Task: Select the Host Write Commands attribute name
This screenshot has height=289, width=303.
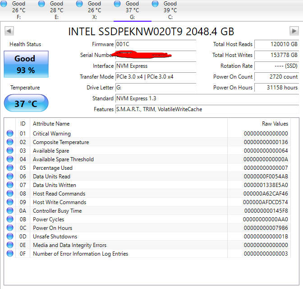Action: [x=60, y=202]
